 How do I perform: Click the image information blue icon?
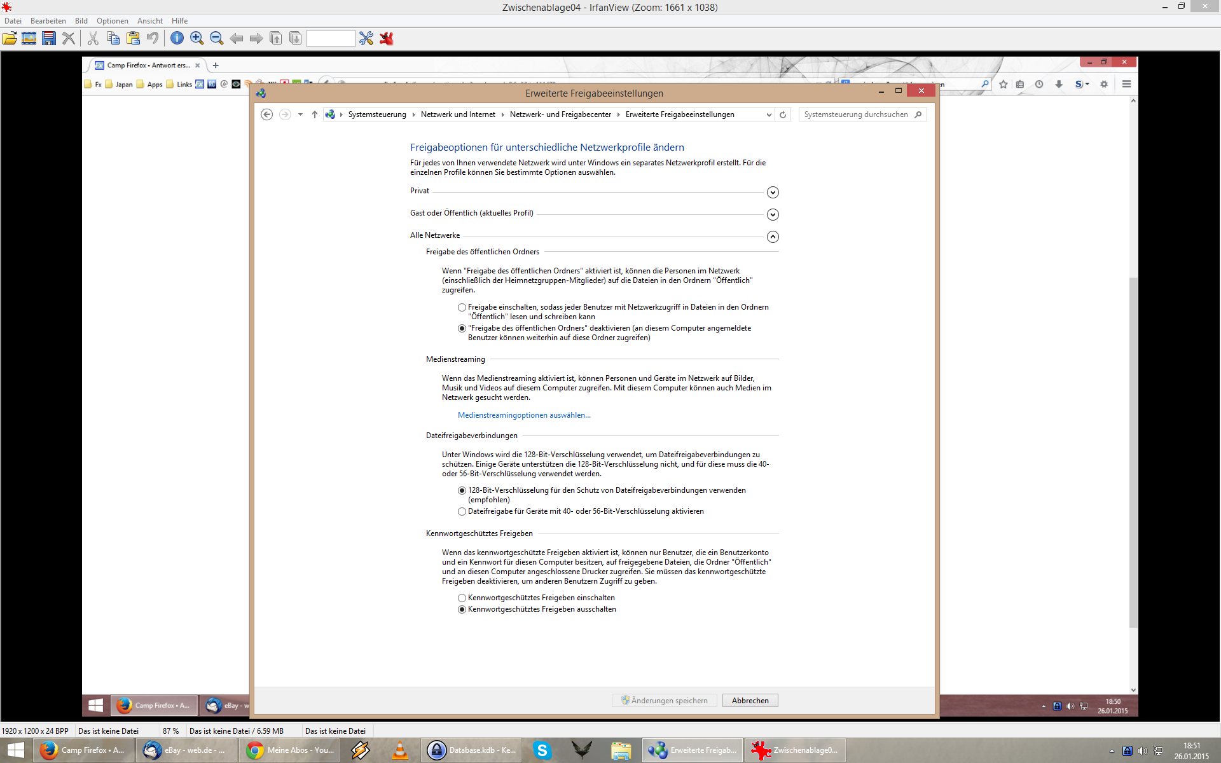point(177,38)
